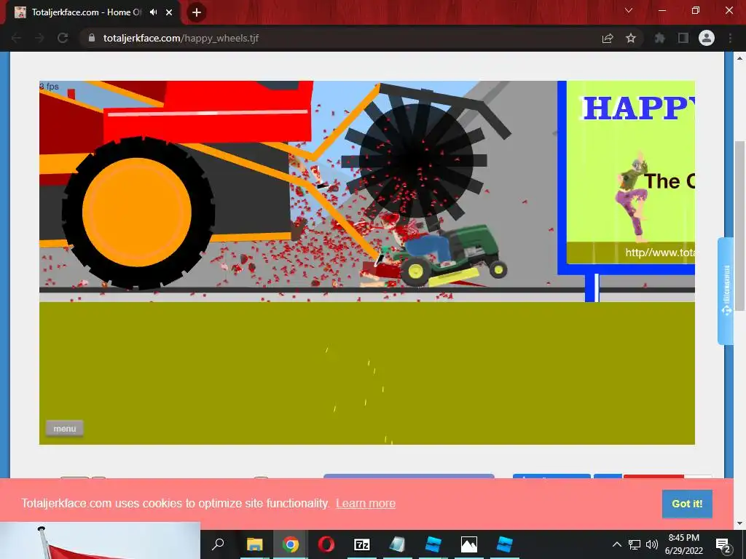Toggle the browser side panel
Image resolution: width=746 pixels, height=559 pixels.
click(x=683, y=38)
